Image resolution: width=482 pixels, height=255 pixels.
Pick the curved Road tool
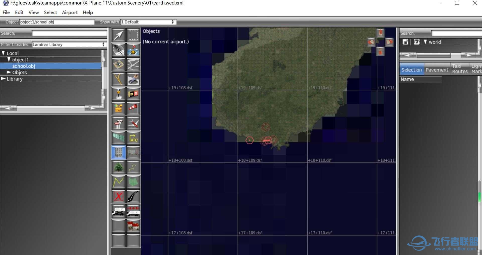(133, 196)
